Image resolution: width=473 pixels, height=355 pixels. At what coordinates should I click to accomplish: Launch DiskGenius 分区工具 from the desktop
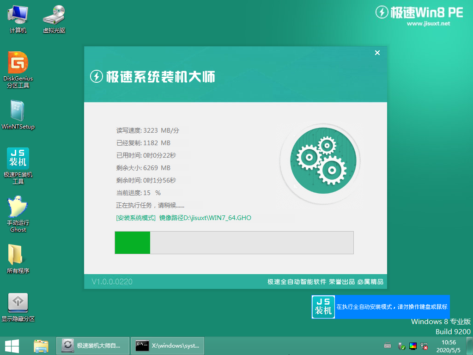(x=18, y=70)
